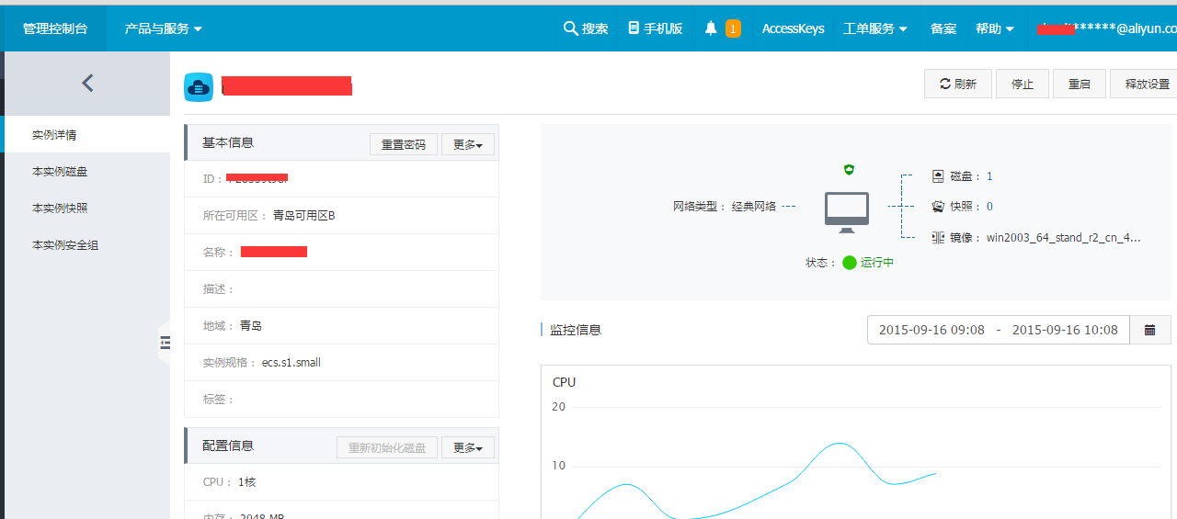The width and height of the screenshot is (1177, 519).
Task: Click the monitoring date range field
Action: pyautogui.click(x=998, y=330)
